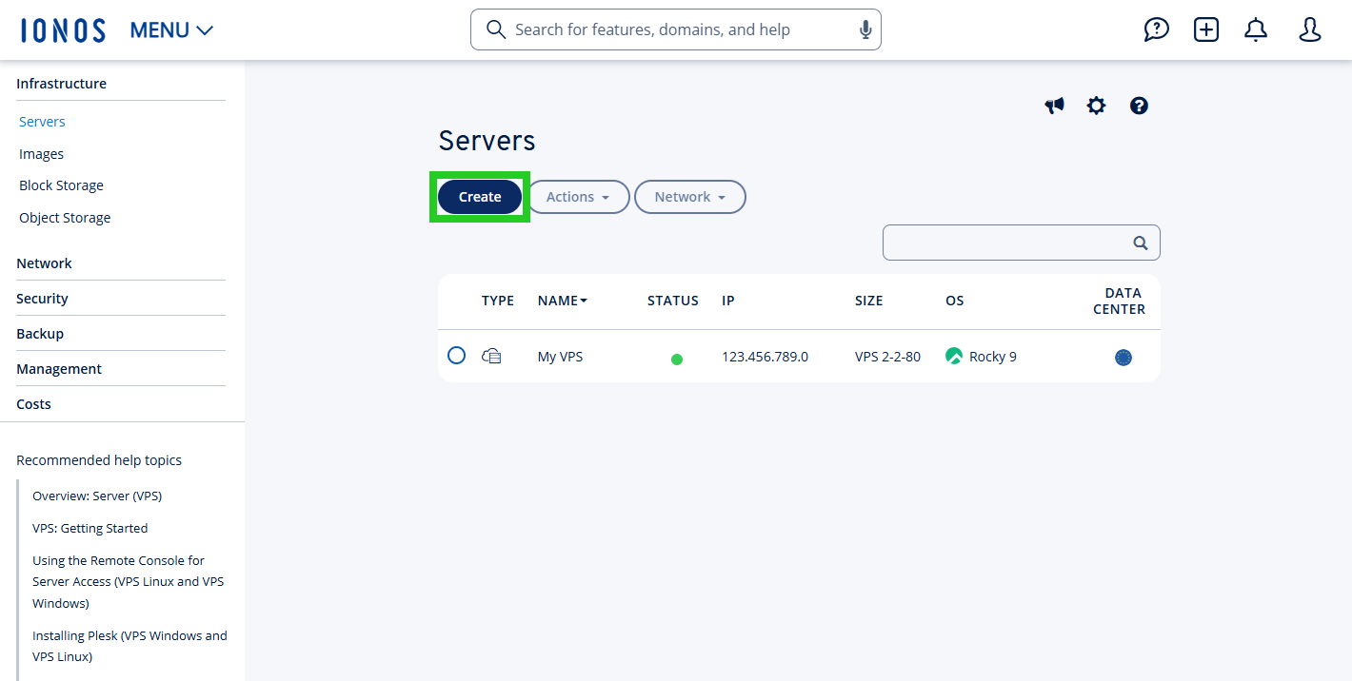The width and height of the screenshot is (1352, 681).
Task: Click the Rocky Linux OS icon
Action: click(954, 356)
